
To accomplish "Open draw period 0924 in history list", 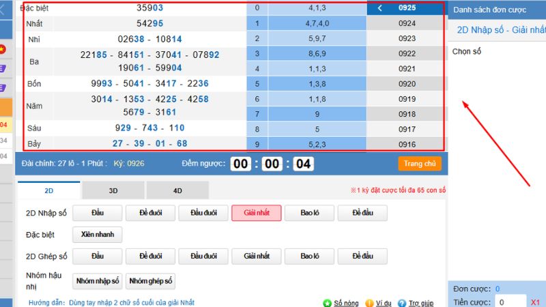I will 407,23.
